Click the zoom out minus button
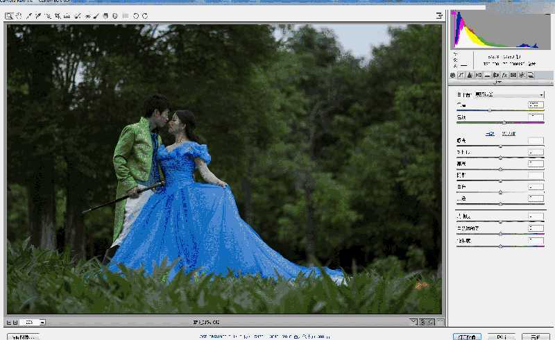The height and width of the screenshot is (340, 555). click(x=9, y=322)
